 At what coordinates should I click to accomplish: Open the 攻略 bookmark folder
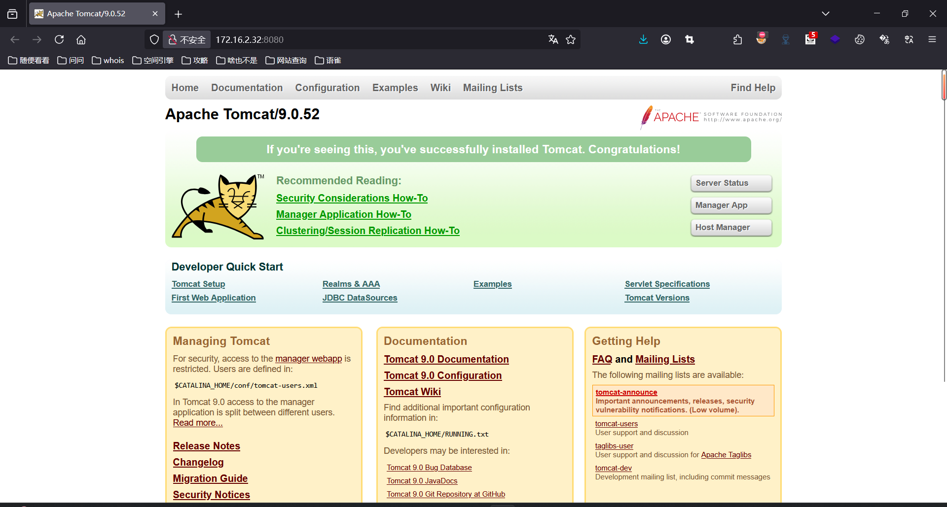[x=194, y=60]
